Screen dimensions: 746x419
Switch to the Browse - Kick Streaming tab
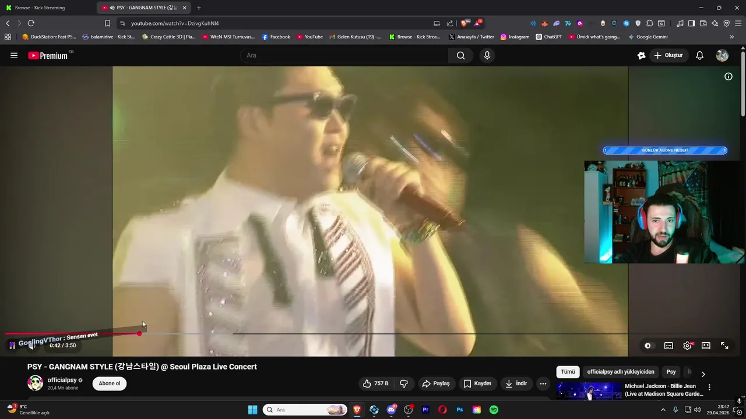(x=47, y=8)
